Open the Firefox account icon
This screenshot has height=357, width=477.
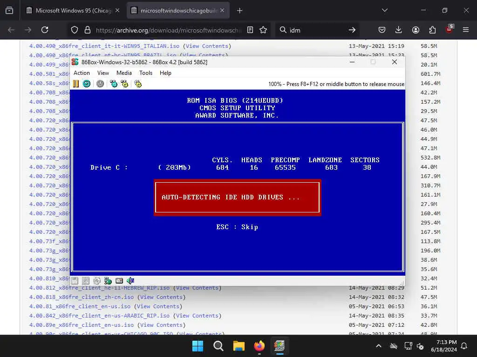pos(416,30)
